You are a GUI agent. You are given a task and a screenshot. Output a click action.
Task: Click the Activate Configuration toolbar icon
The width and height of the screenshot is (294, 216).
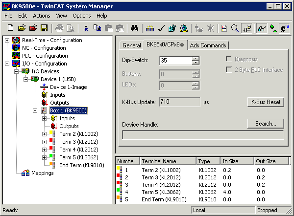(172, 28)
